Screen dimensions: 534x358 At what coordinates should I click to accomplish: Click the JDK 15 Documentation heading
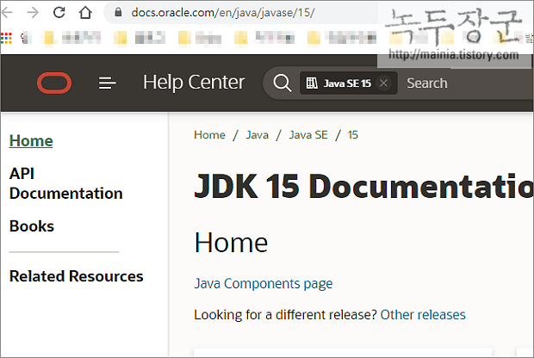363,187
